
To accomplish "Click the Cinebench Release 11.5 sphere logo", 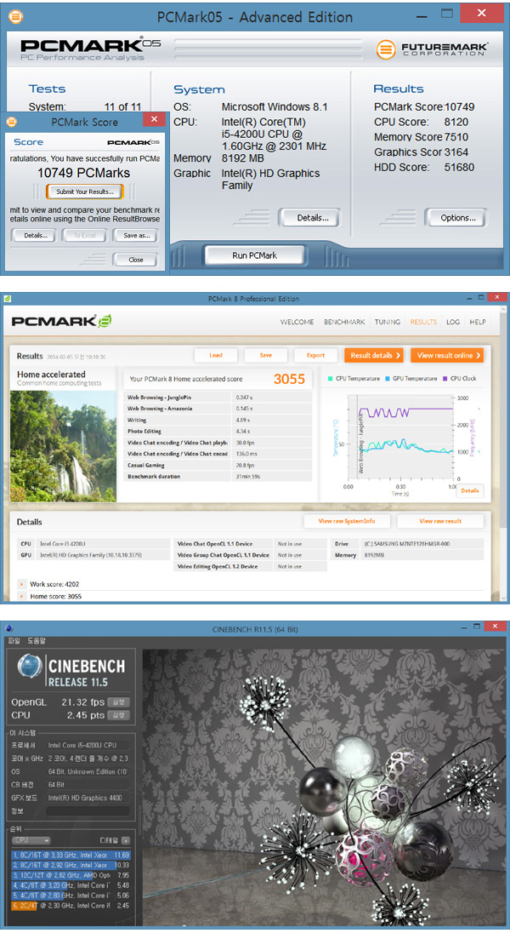I will click(30, 667).
